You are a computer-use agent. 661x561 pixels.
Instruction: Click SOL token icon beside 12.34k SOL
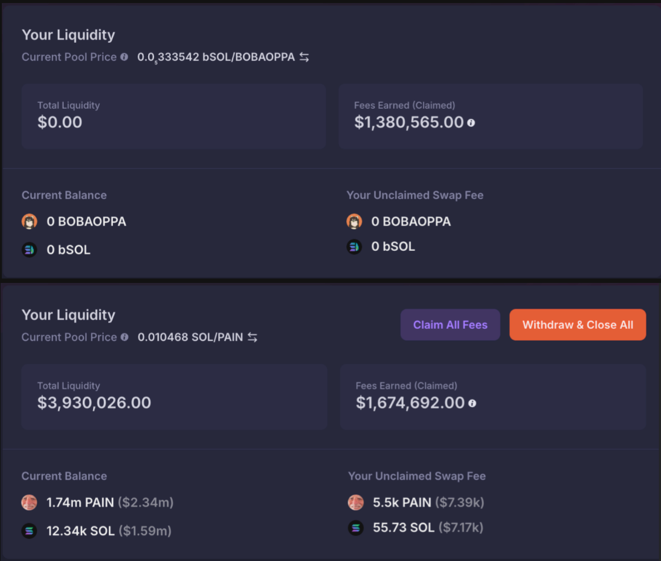click(x=30, y=531)
